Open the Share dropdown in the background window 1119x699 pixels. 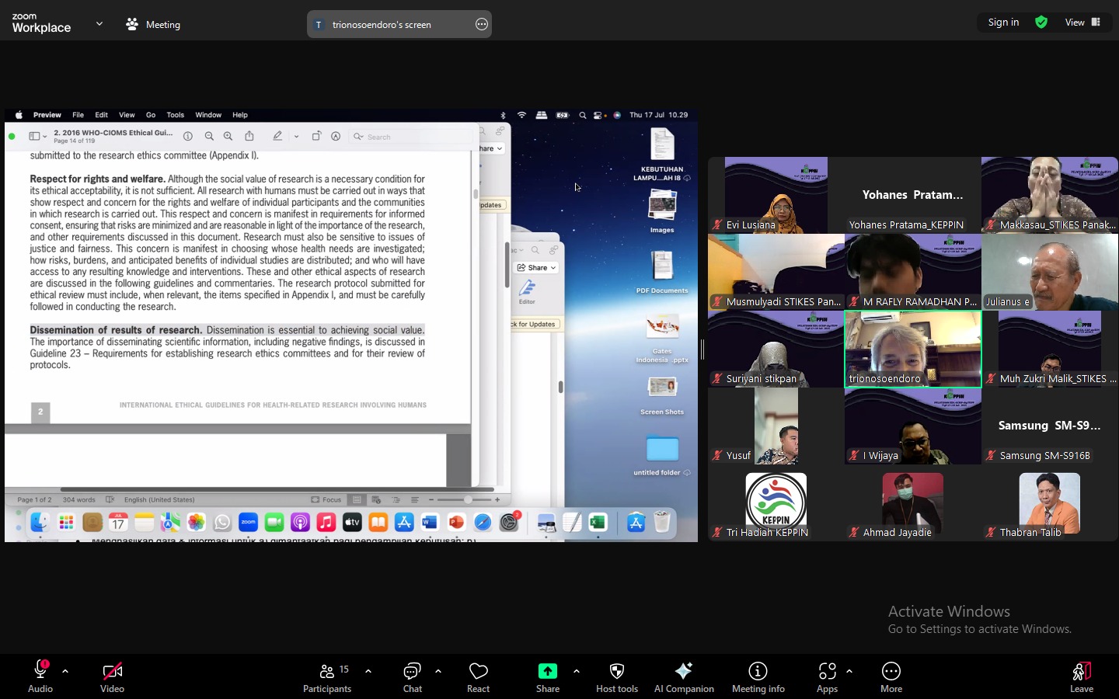click(x=537, y=268)
